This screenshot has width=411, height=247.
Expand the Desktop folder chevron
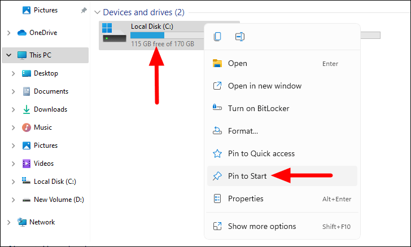13,74
